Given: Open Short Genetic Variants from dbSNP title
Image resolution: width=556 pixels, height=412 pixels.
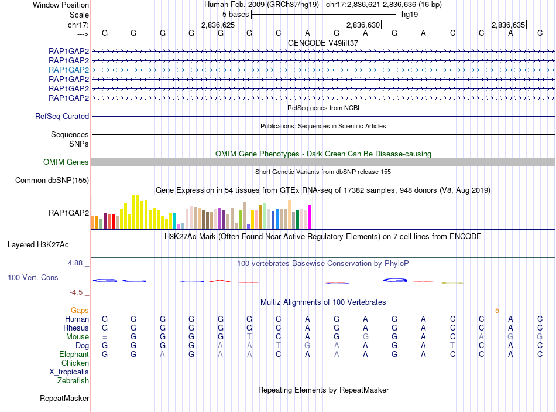Looking at the screenshot, I should (x=323, y=172).
